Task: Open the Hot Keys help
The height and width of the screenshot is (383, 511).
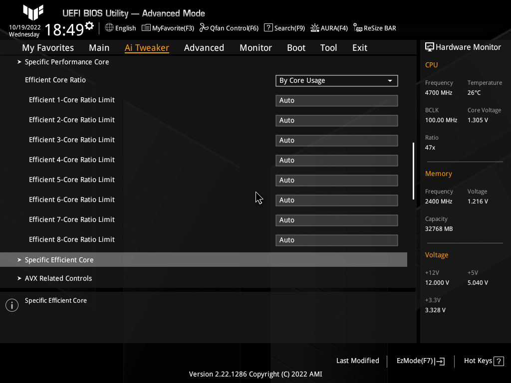Action: coord(483,361)
